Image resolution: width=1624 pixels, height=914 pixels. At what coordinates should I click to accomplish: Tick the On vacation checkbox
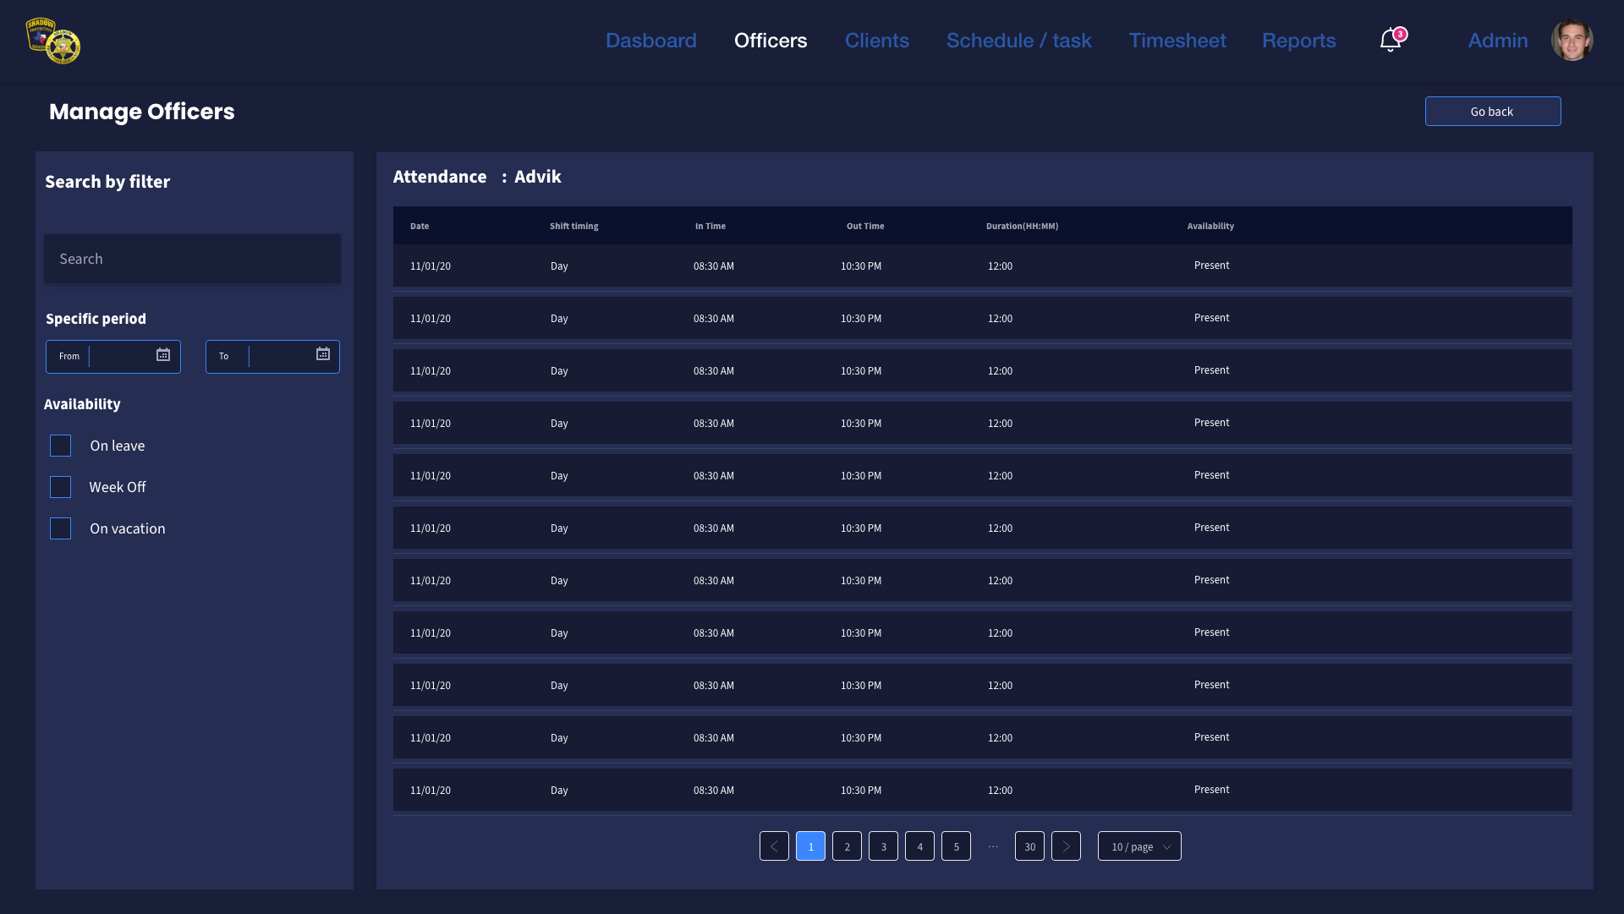(x=60, y=528)
